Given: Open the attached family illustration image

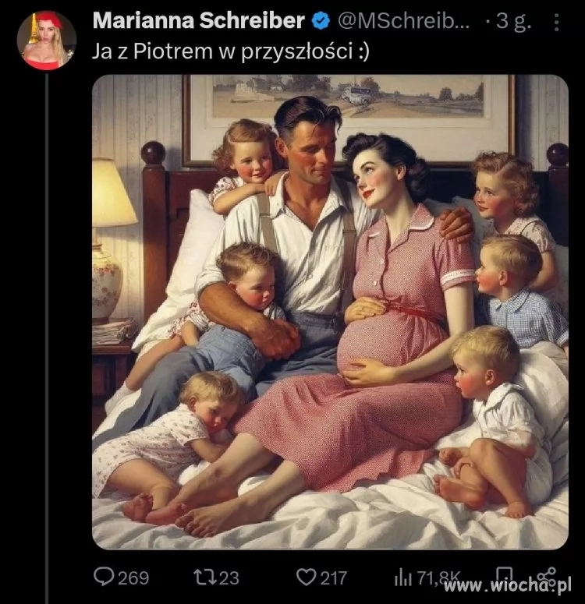Looking at the screenshot, I should tap(330, 312).
